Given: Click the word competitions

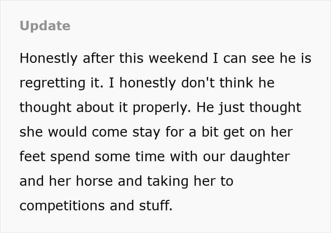Looking at the screenshot, I should point(62,206).
